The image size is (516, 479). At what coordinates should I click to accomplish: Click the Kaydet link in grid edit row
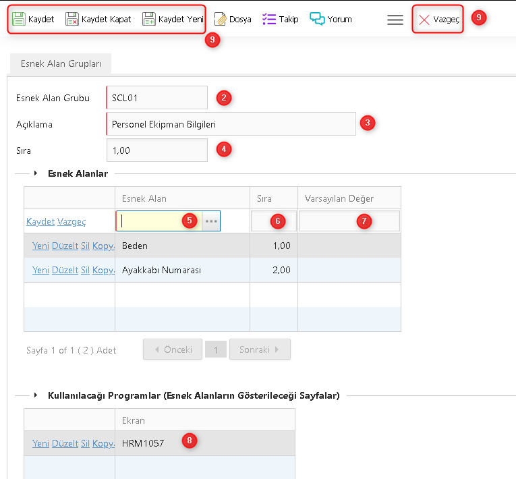[40, 221]
